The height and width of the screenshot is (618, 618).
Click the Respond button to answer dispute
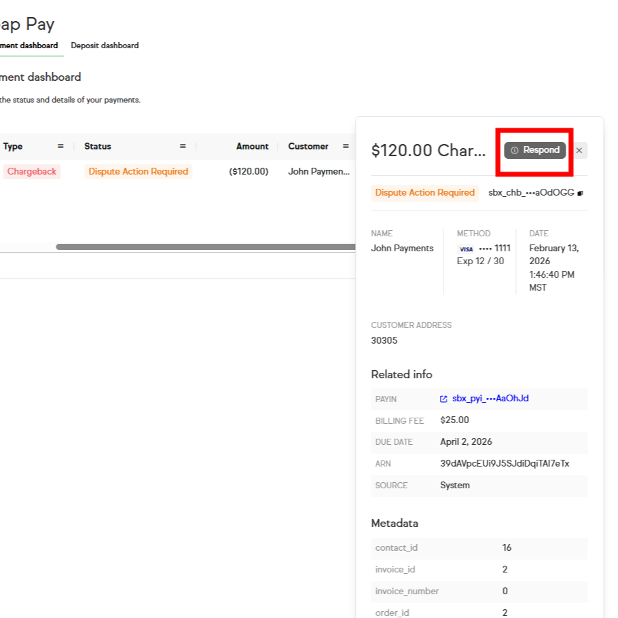click(x=535, y=150)
